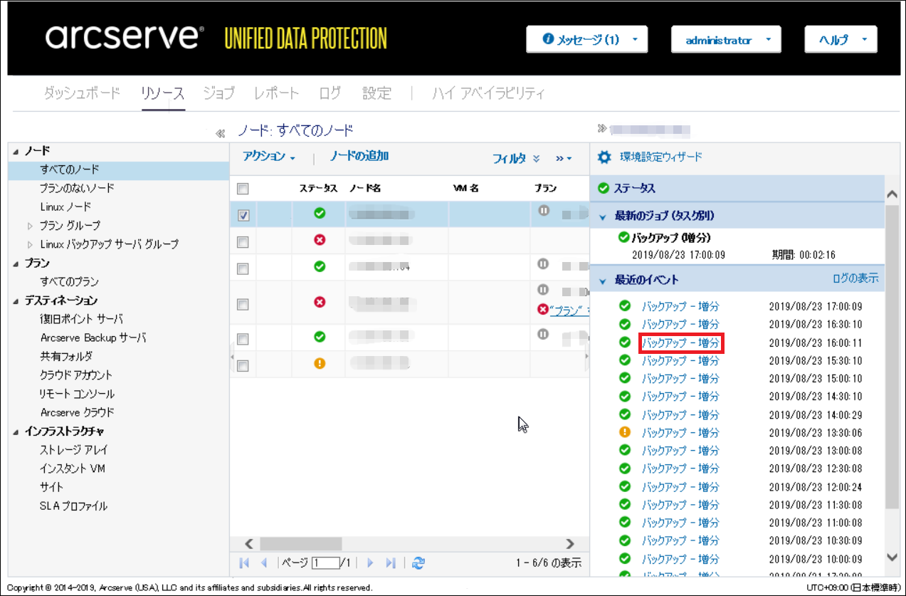Switch to the レポート tab
Screen dimensions: 906x596
tap(276, 93)
